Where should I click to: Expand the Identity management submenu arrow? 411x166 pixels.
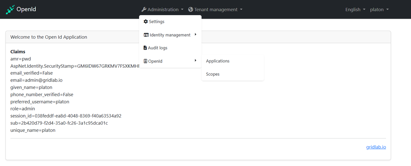click(x=195, y=34)
